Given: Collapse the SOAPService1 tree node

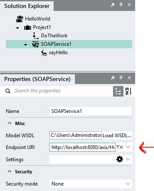Looking at the screenshot, I should tap(26, 45).
